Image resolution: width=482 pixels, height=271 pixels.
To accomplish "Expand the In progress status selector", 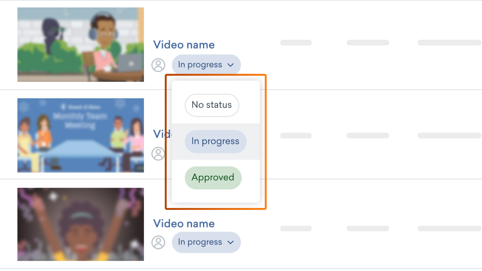I will click(x=206, y=65).
